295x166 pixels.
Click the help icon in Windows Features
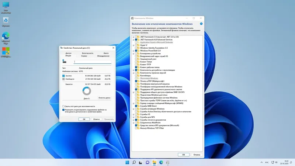point(201,24)
